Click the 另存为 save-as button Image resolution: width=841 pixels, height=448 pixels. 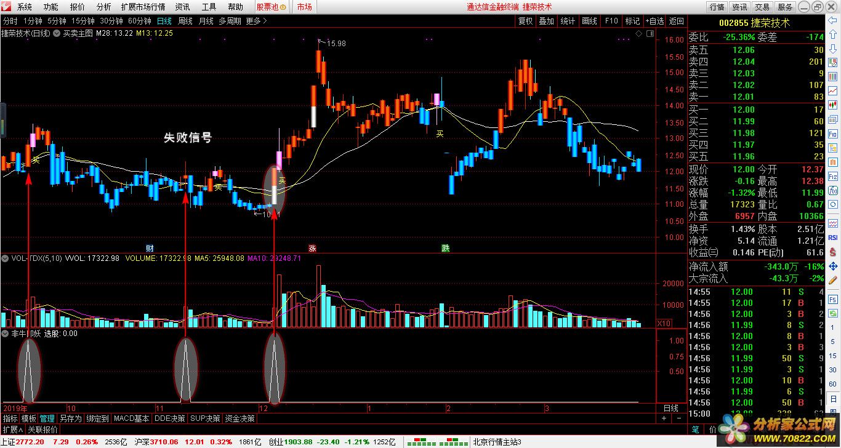[70, 418]
